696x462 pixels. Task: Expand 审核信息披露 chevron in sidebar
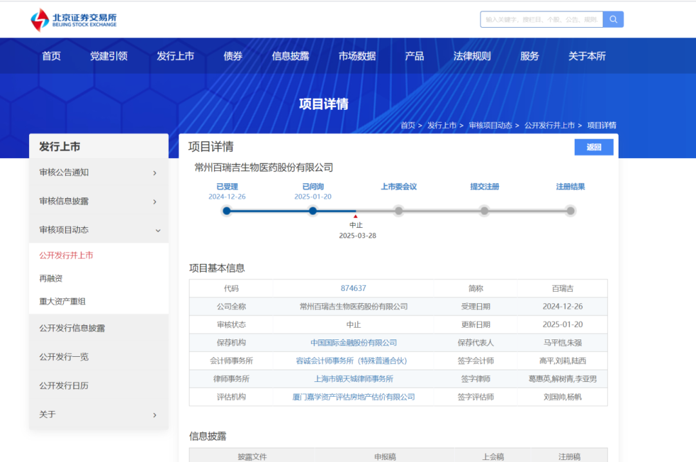tap(155, 202)
